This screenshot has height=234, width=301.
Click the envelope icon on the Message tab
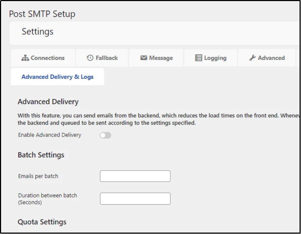coord(144,58)
